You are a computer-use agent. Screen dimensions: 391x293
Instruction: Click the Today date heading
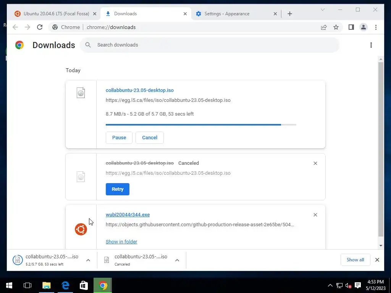pos(73,70)
